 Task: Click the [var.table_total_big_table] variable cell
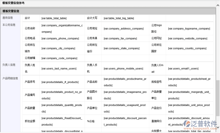(119, 18)
